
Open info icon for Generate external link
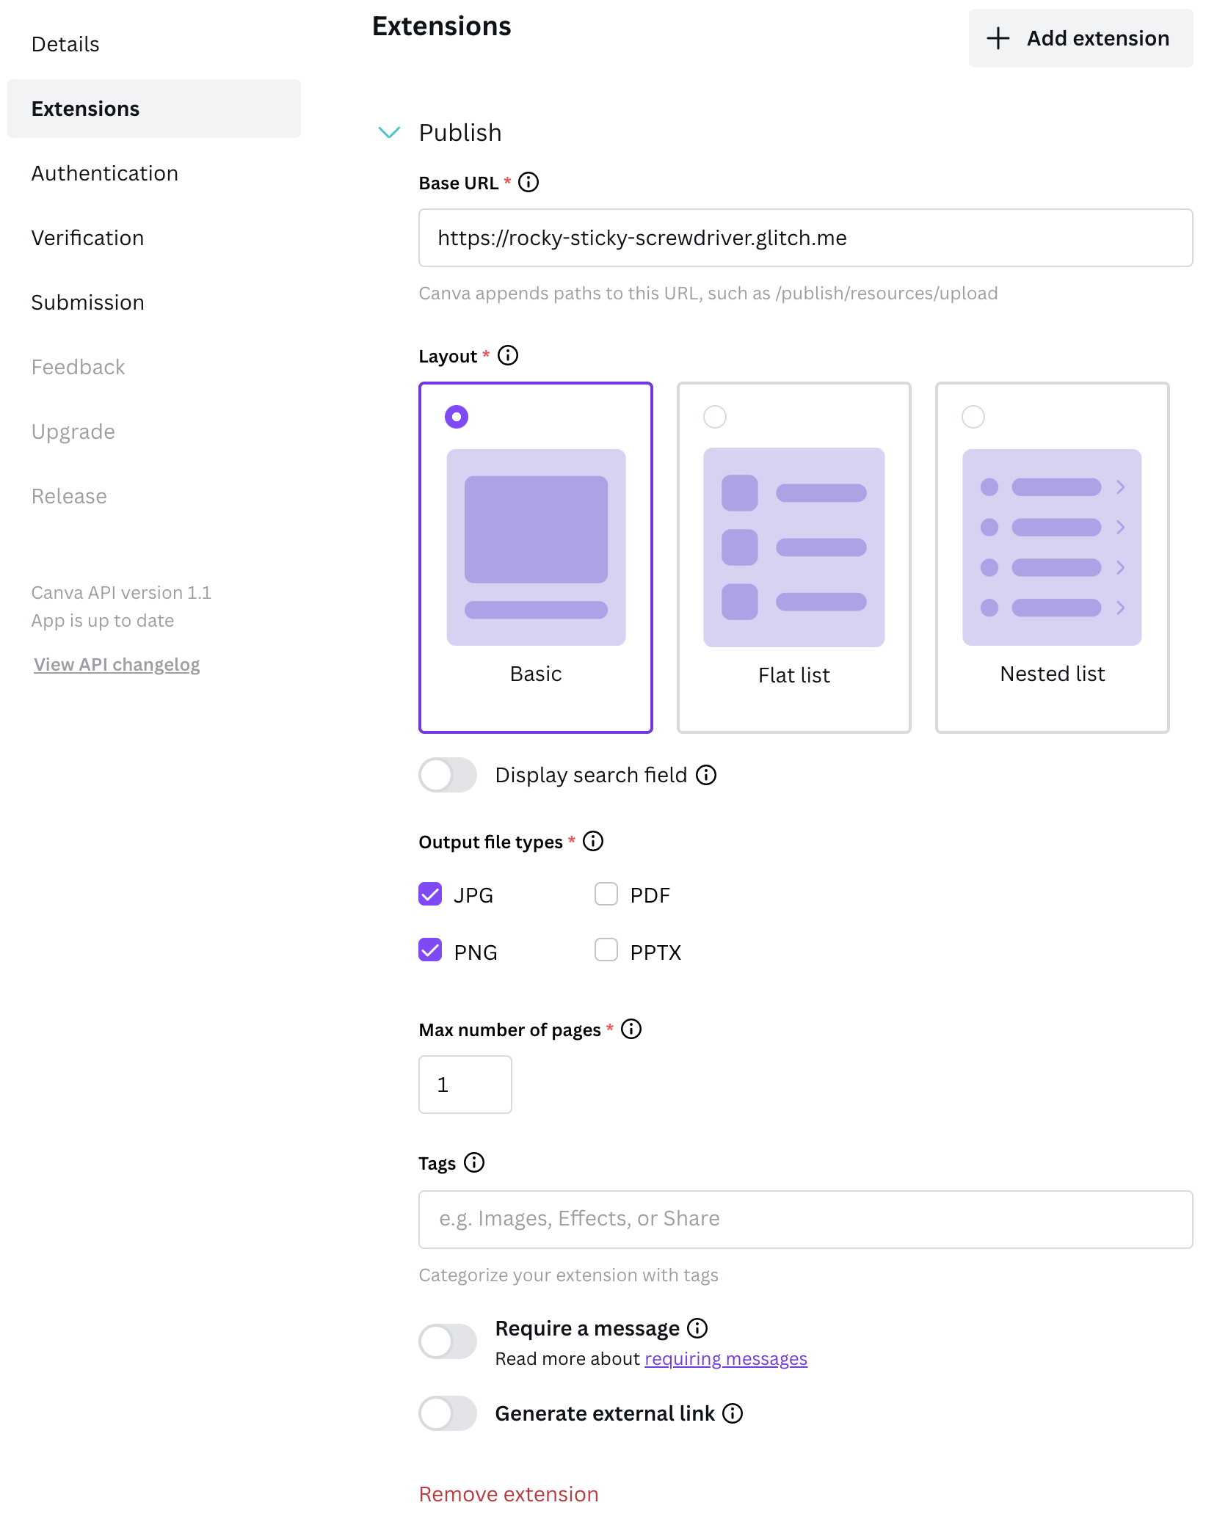[733, 1414]
